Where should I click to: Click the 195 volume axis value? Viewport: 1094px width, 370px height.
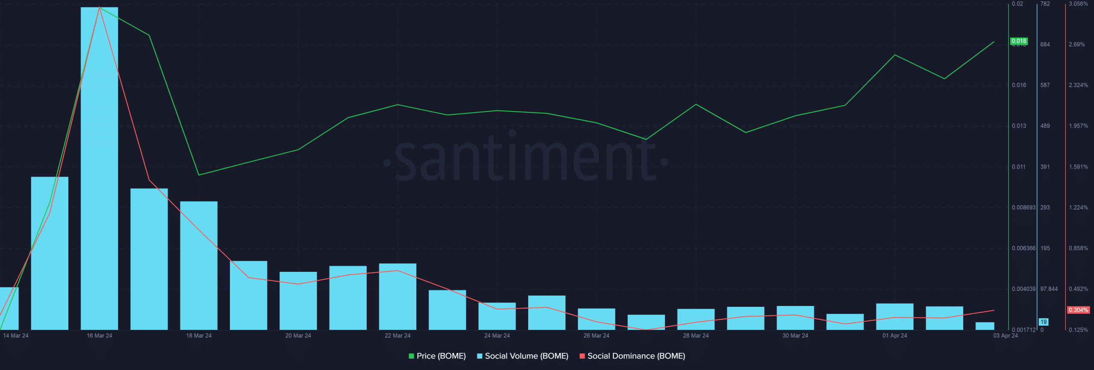pyautogui.click(x=1045, y=248)
